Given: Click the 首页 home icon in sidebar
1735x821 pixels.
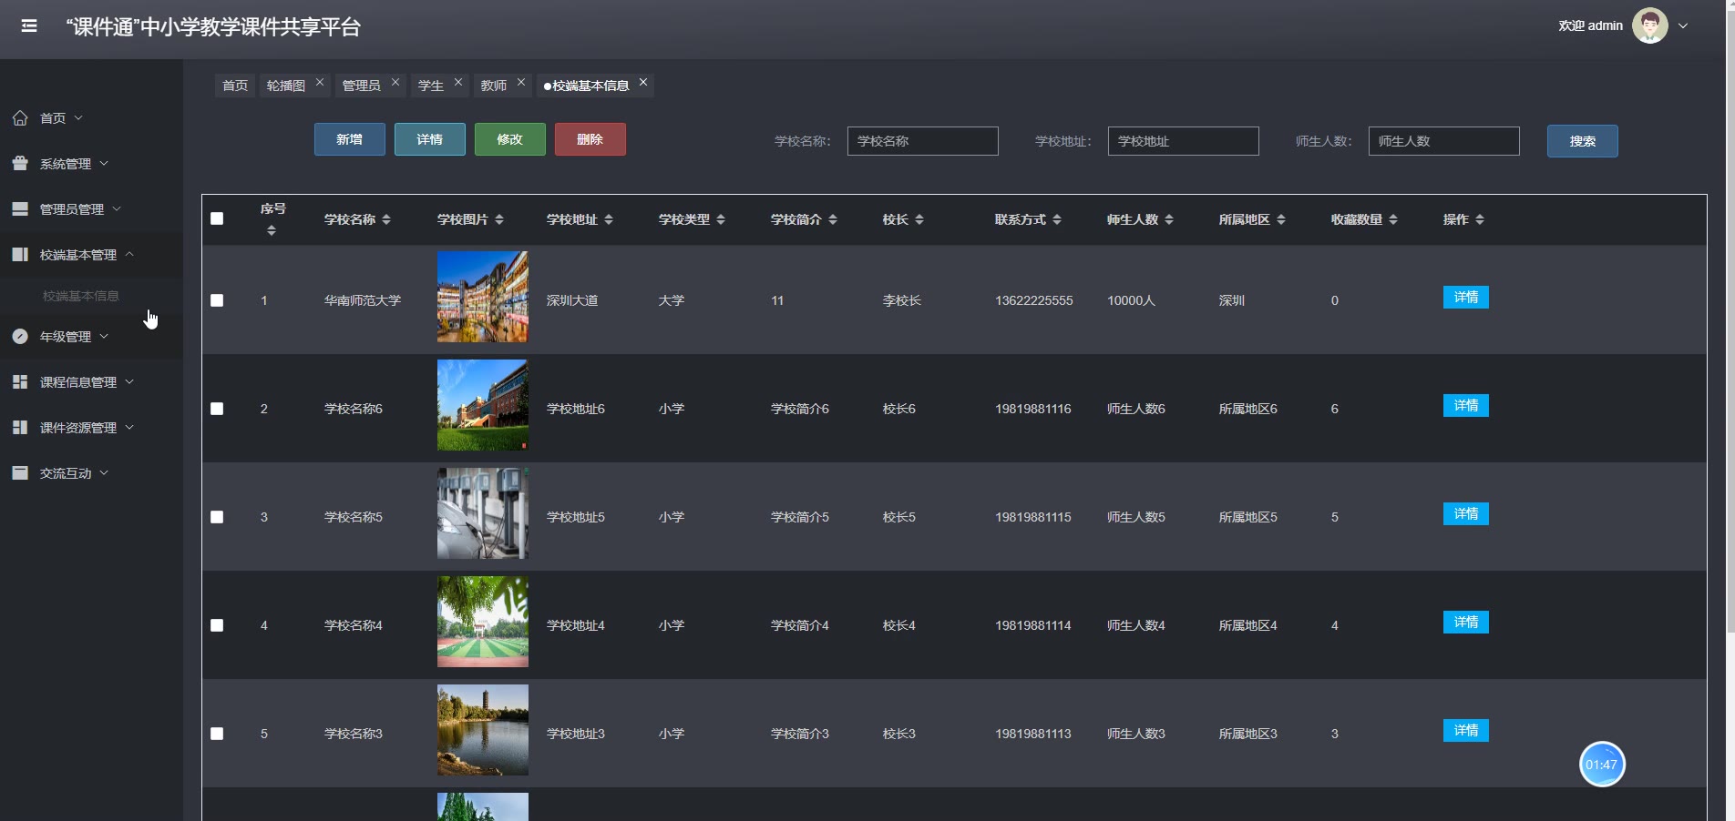Looking at the screenshot, I should tap(20, 117).
